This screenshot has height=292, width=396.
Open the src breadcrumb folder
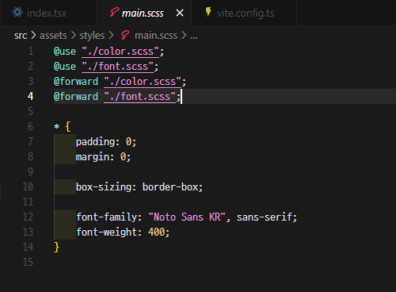pyautogui.click(x=21, y=36)
